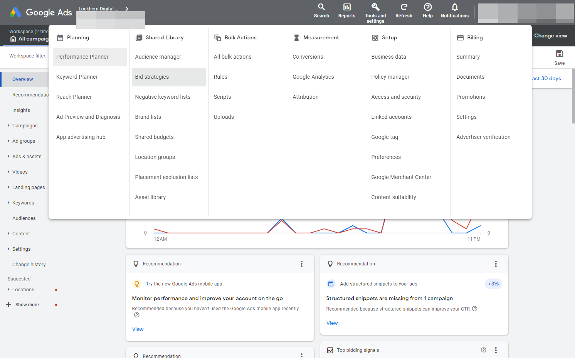The width and height of the screenshot is (575, 358).
Task: Open Top bidding signals options menu
Action: (x=496, y=350)
